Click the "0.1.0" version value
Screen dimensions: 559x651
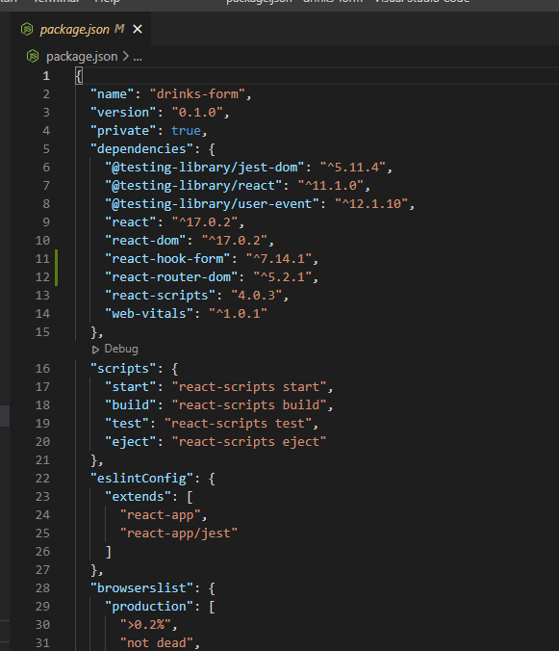pos(197,113)
